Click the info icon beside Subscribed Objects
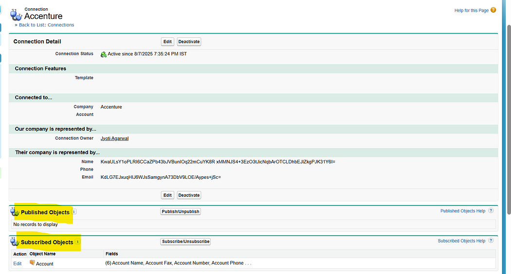 [78, 241]
